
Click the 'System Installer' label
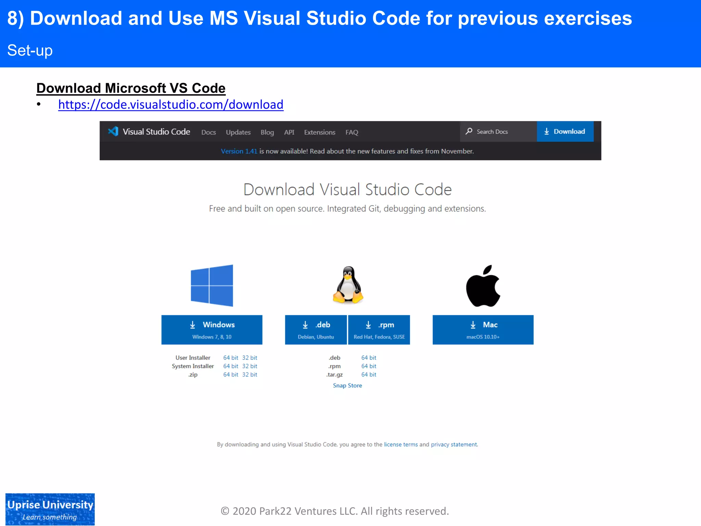pyautogui.click(x=193, y=366)
